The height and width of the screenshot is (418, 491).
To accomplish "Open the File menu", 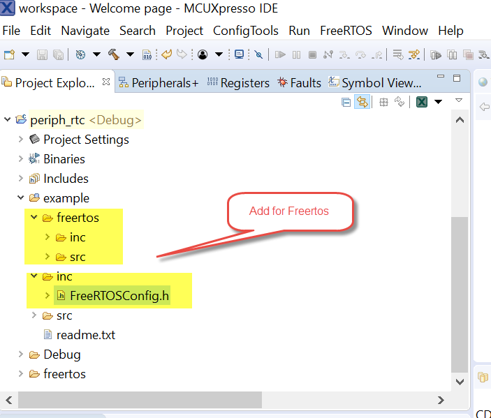I will [x=11, y=31].
